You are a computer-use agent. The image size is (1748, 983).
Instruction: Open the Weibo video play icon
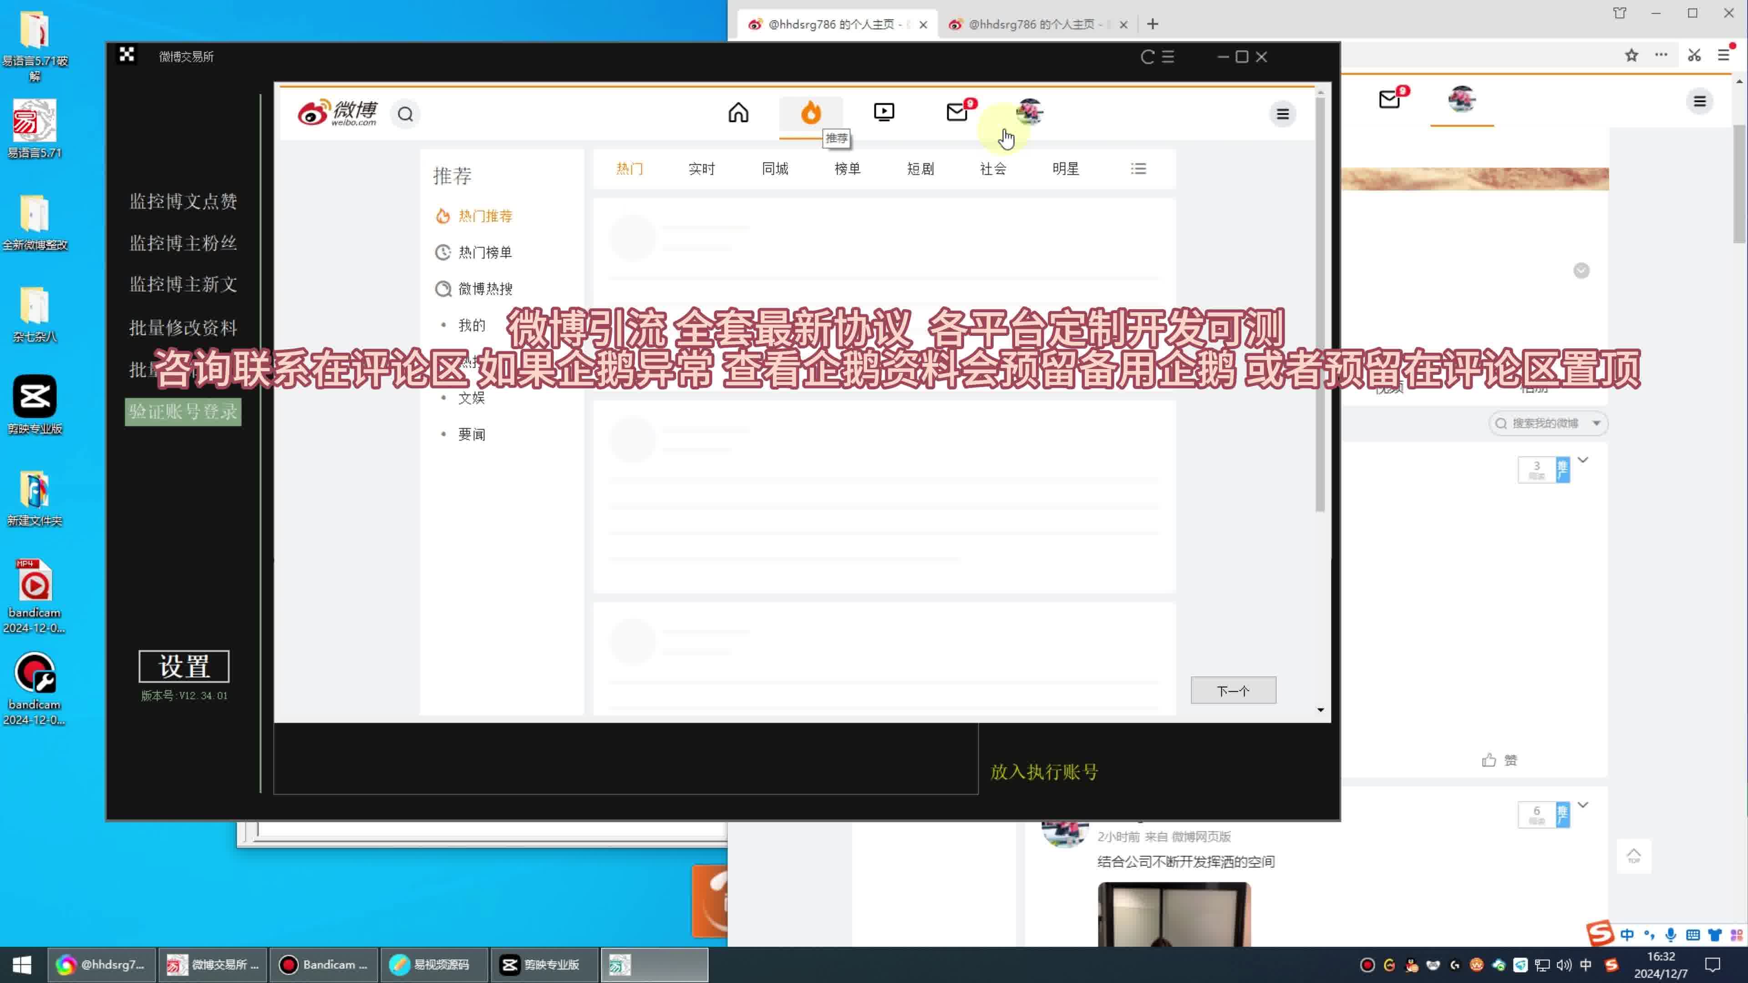pos(884,112)
